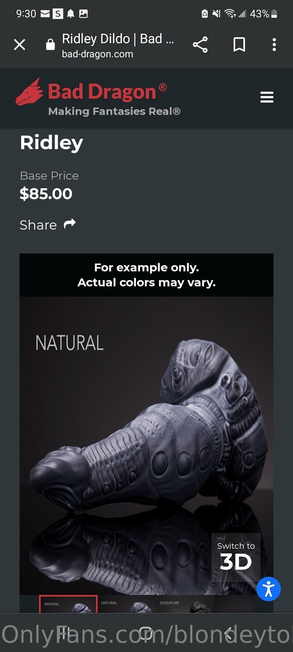Open the three-dot browser menu
The width and height of the screenshot is (293, 652).
tap(274, 44)
